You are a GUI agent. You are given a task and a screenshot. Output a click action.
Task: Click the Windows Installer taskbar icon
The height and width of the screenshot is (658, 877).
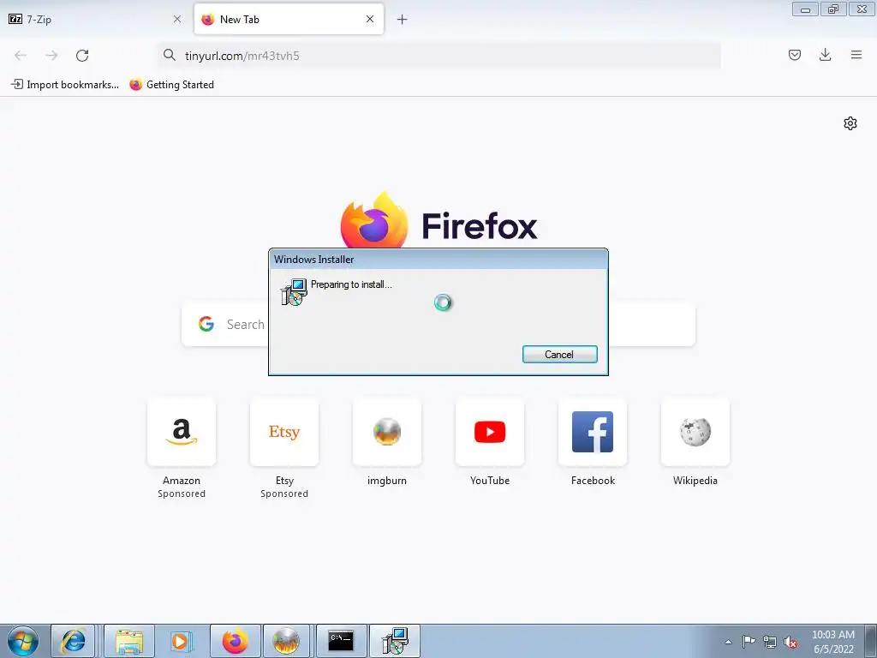pyautogui.click(x=395, y=641)
